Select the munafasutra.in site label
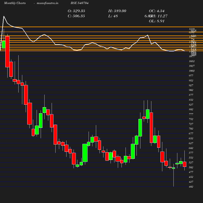This screenshot has height=203, width=203. (x=48, y=3)
